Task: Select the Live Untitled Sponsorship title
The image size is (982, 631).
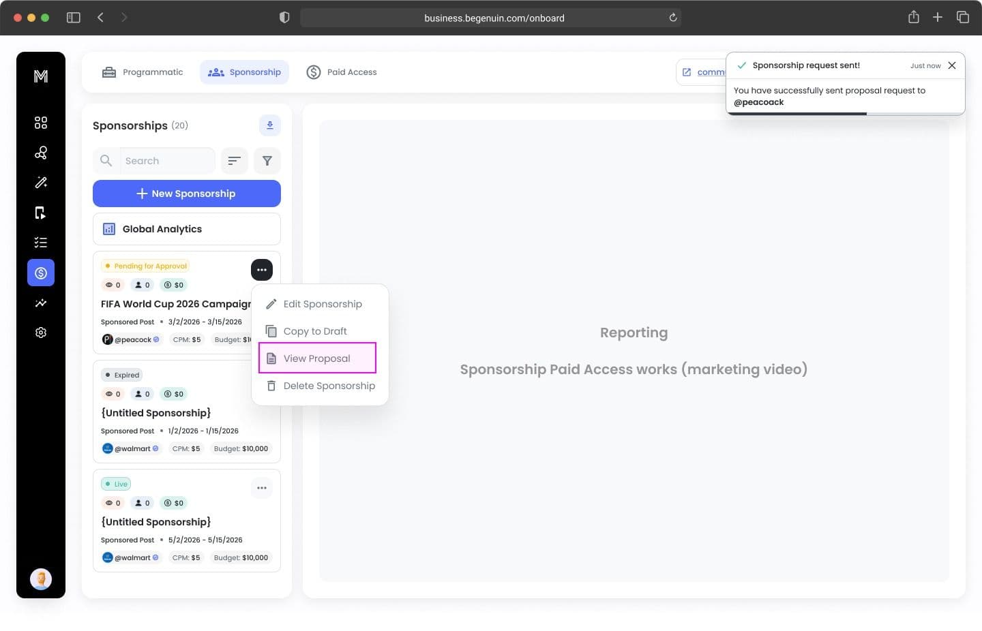Action: coord(156,522)
